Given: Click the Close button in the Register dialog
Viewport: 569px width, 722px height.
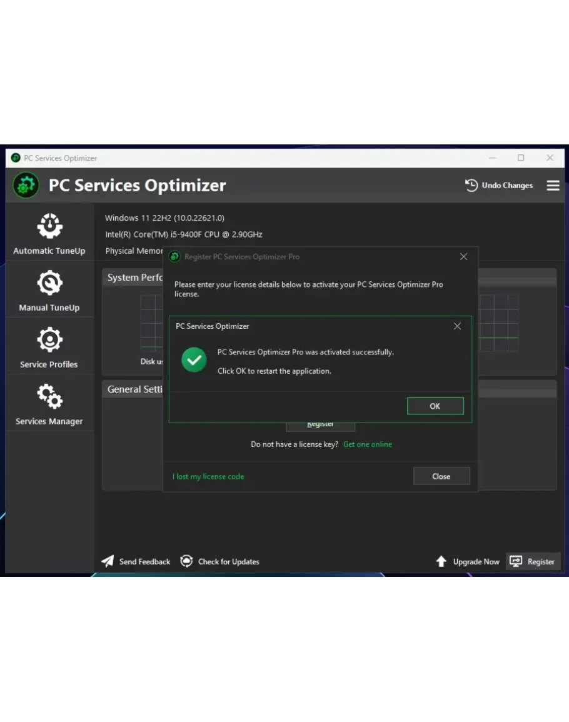Looking at the screenshot, I should click(x=441, y=476).
